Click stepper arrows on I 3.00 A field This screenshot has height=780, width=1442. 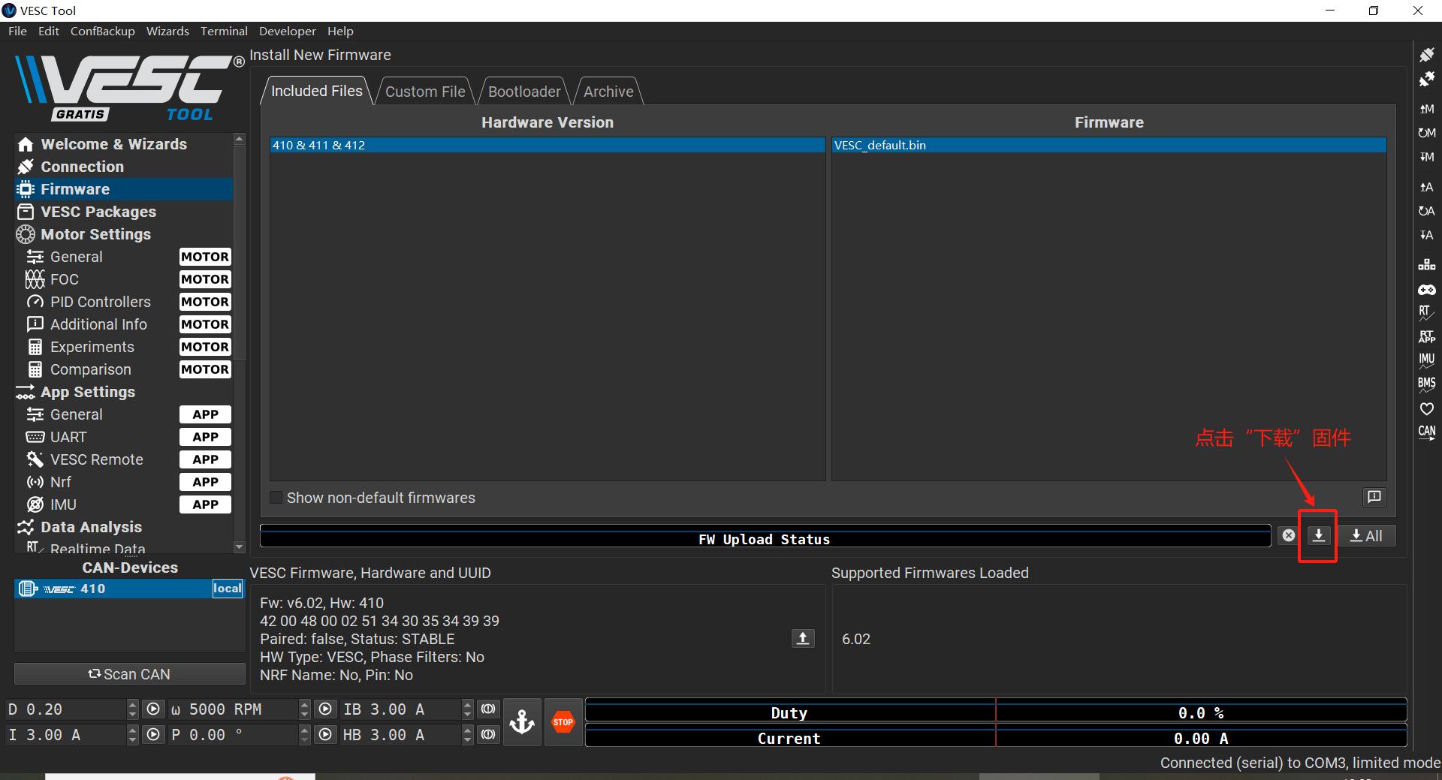pos(132,734)
